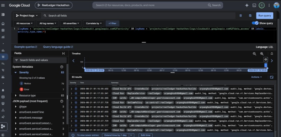This screenshot has height=137, width=281.
Task: Open the Actions dropdown menu
Action: (x=257, y=77)
